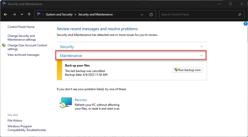Image resolution: width=248 pixels, height=137 pixels.
Task: Open the recent locations dropdown arrow
Action: click(x=22, y=14)
